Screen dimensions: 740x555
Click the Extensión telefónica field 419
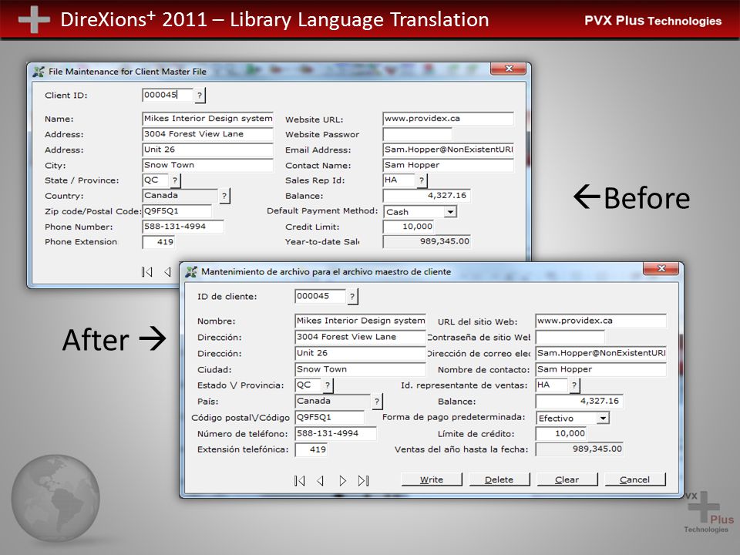coord(311,449)
